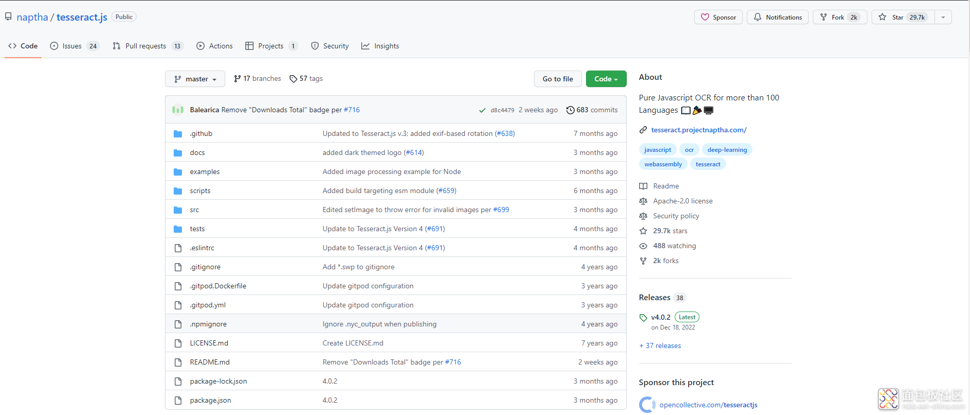Open the tests folder
The image size is (970, 415).
[197, 229]
